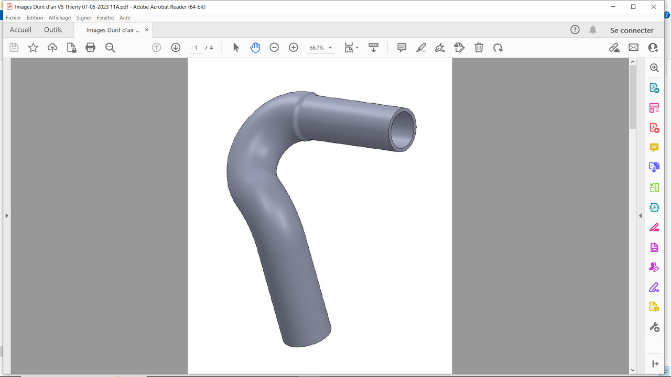671x377 pixels.
Task: Open the find text search tool
Action: [110, 48]
